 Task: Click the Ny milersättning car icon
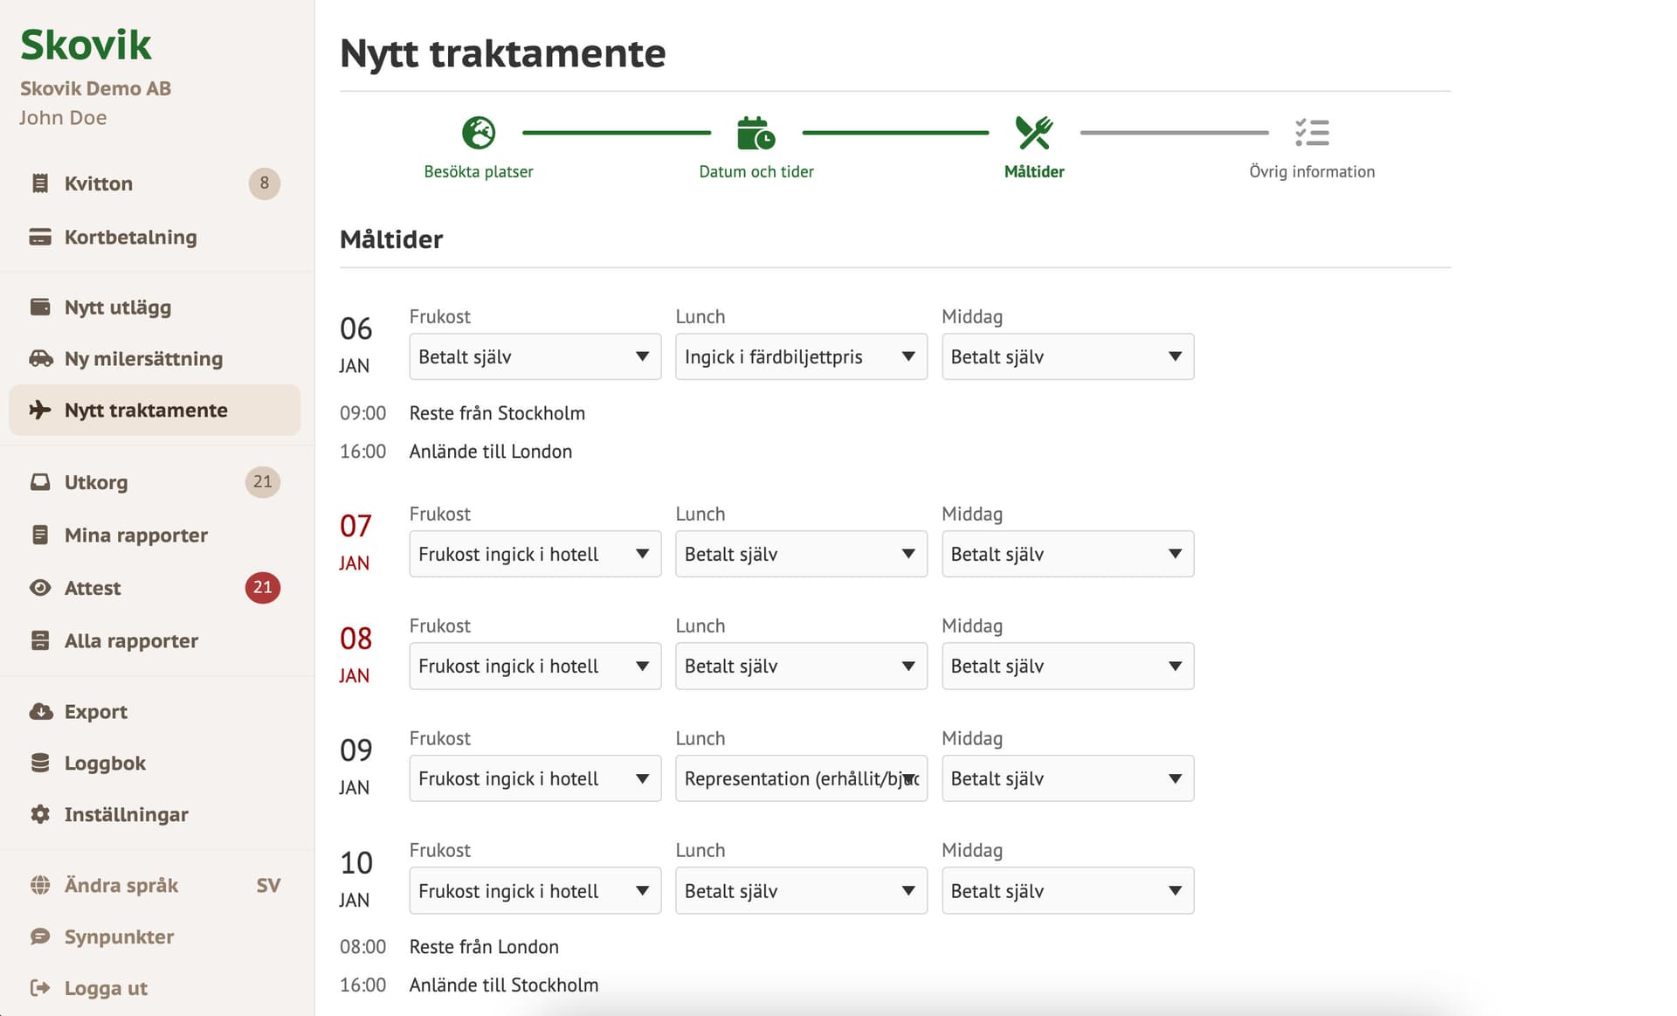coord(40,358)
